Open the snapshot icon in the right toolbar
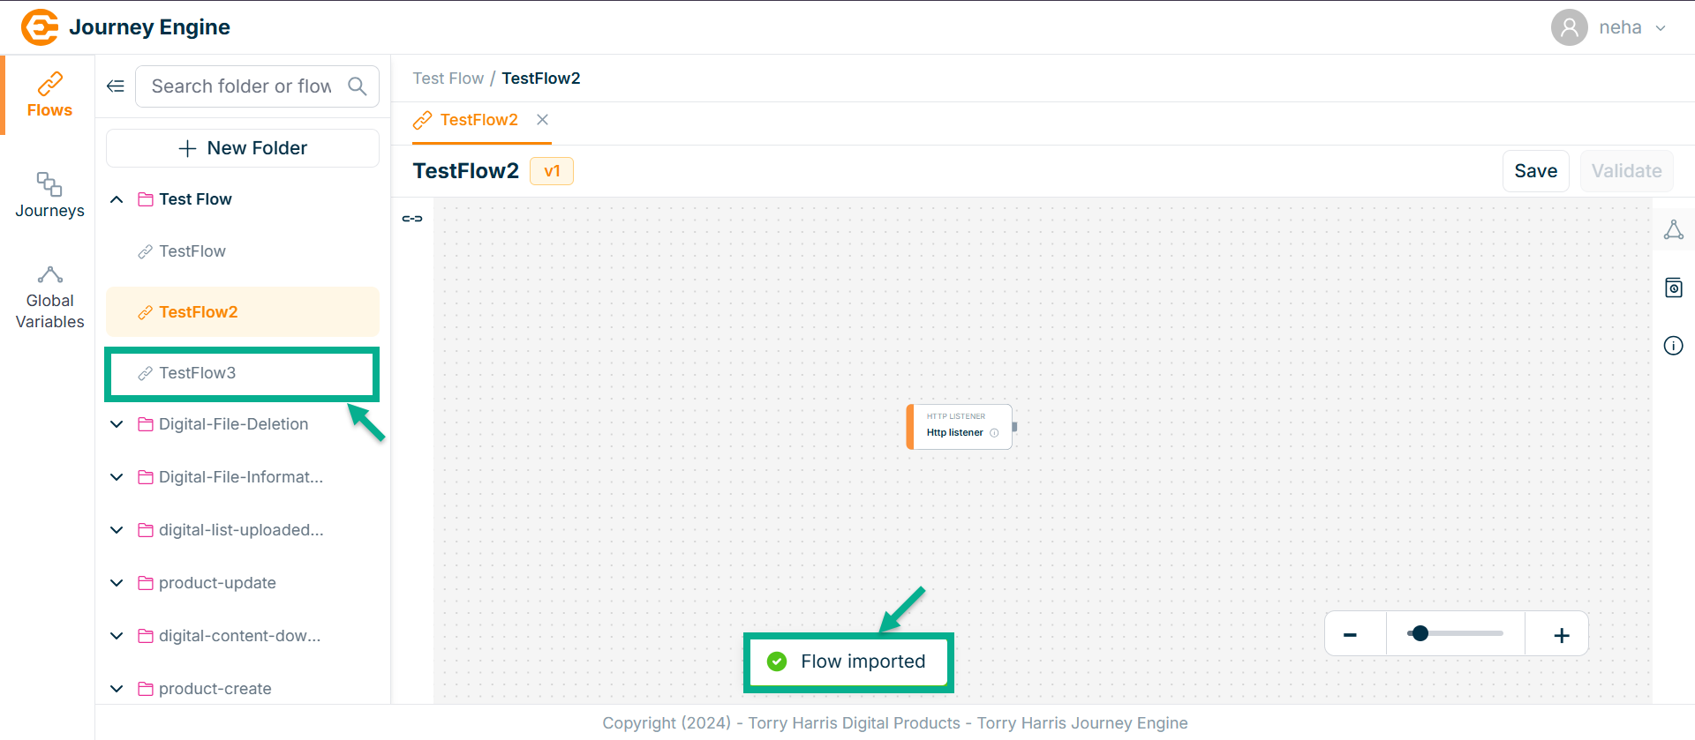 [x=1673, y=288]
